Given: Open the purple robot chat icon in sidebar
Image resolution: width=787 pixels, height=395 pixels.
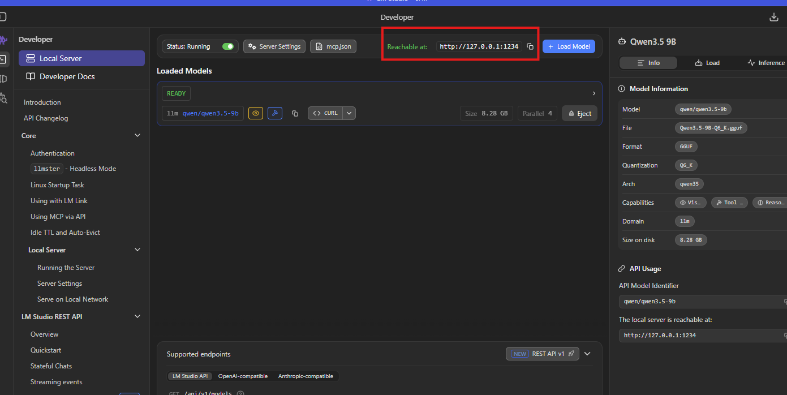Looking at the screenshot, I should pos(3,40).
